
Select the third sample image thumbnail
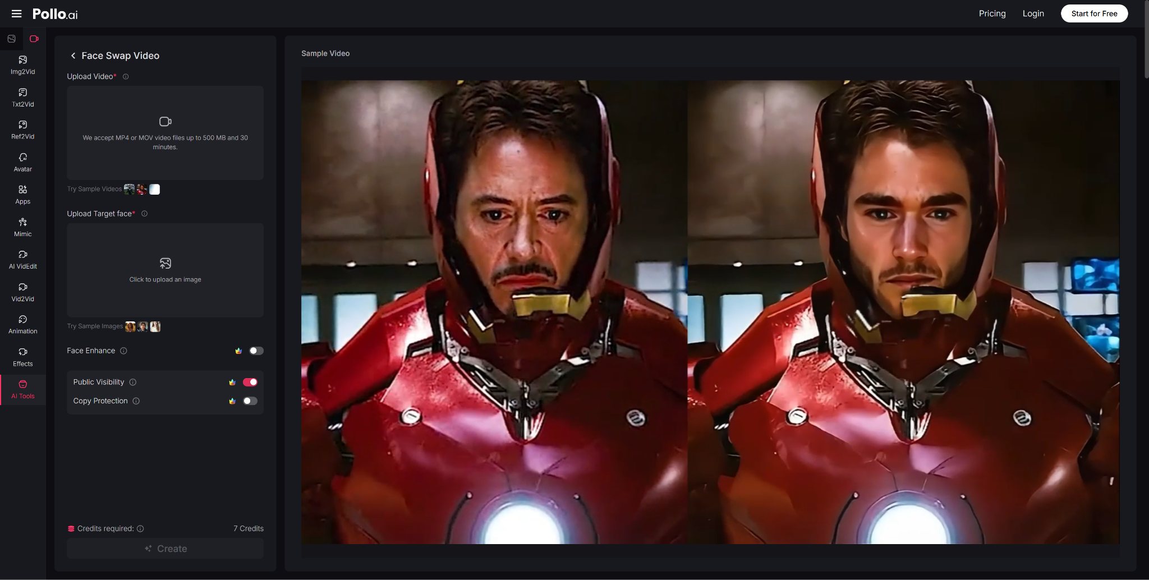[155, 326]
